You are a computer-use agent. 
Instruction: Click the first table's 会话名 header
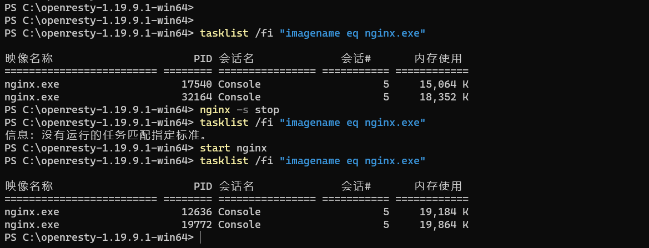pos(236,59)
